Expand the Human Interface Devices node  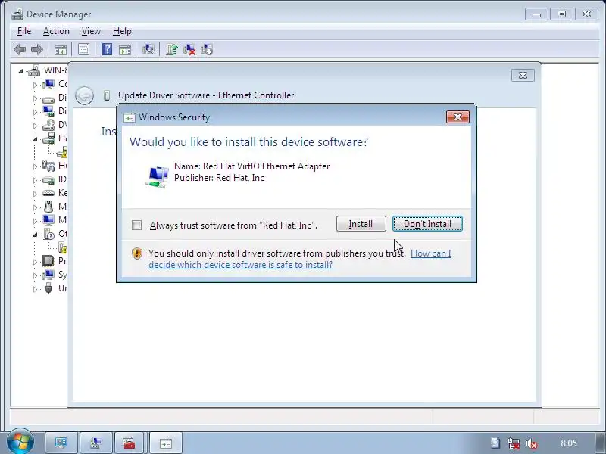click(35, 166)
